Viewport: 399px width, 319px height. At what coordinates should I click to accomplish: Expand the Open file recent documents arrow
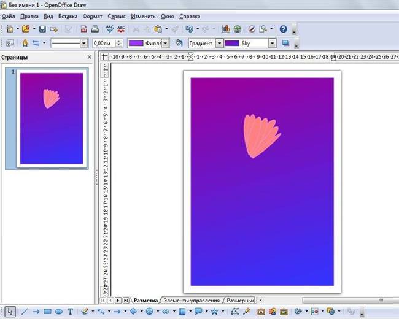click(34, 29)
